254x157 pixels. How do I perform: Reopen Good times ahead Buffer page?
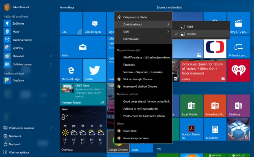pos(143,101)
